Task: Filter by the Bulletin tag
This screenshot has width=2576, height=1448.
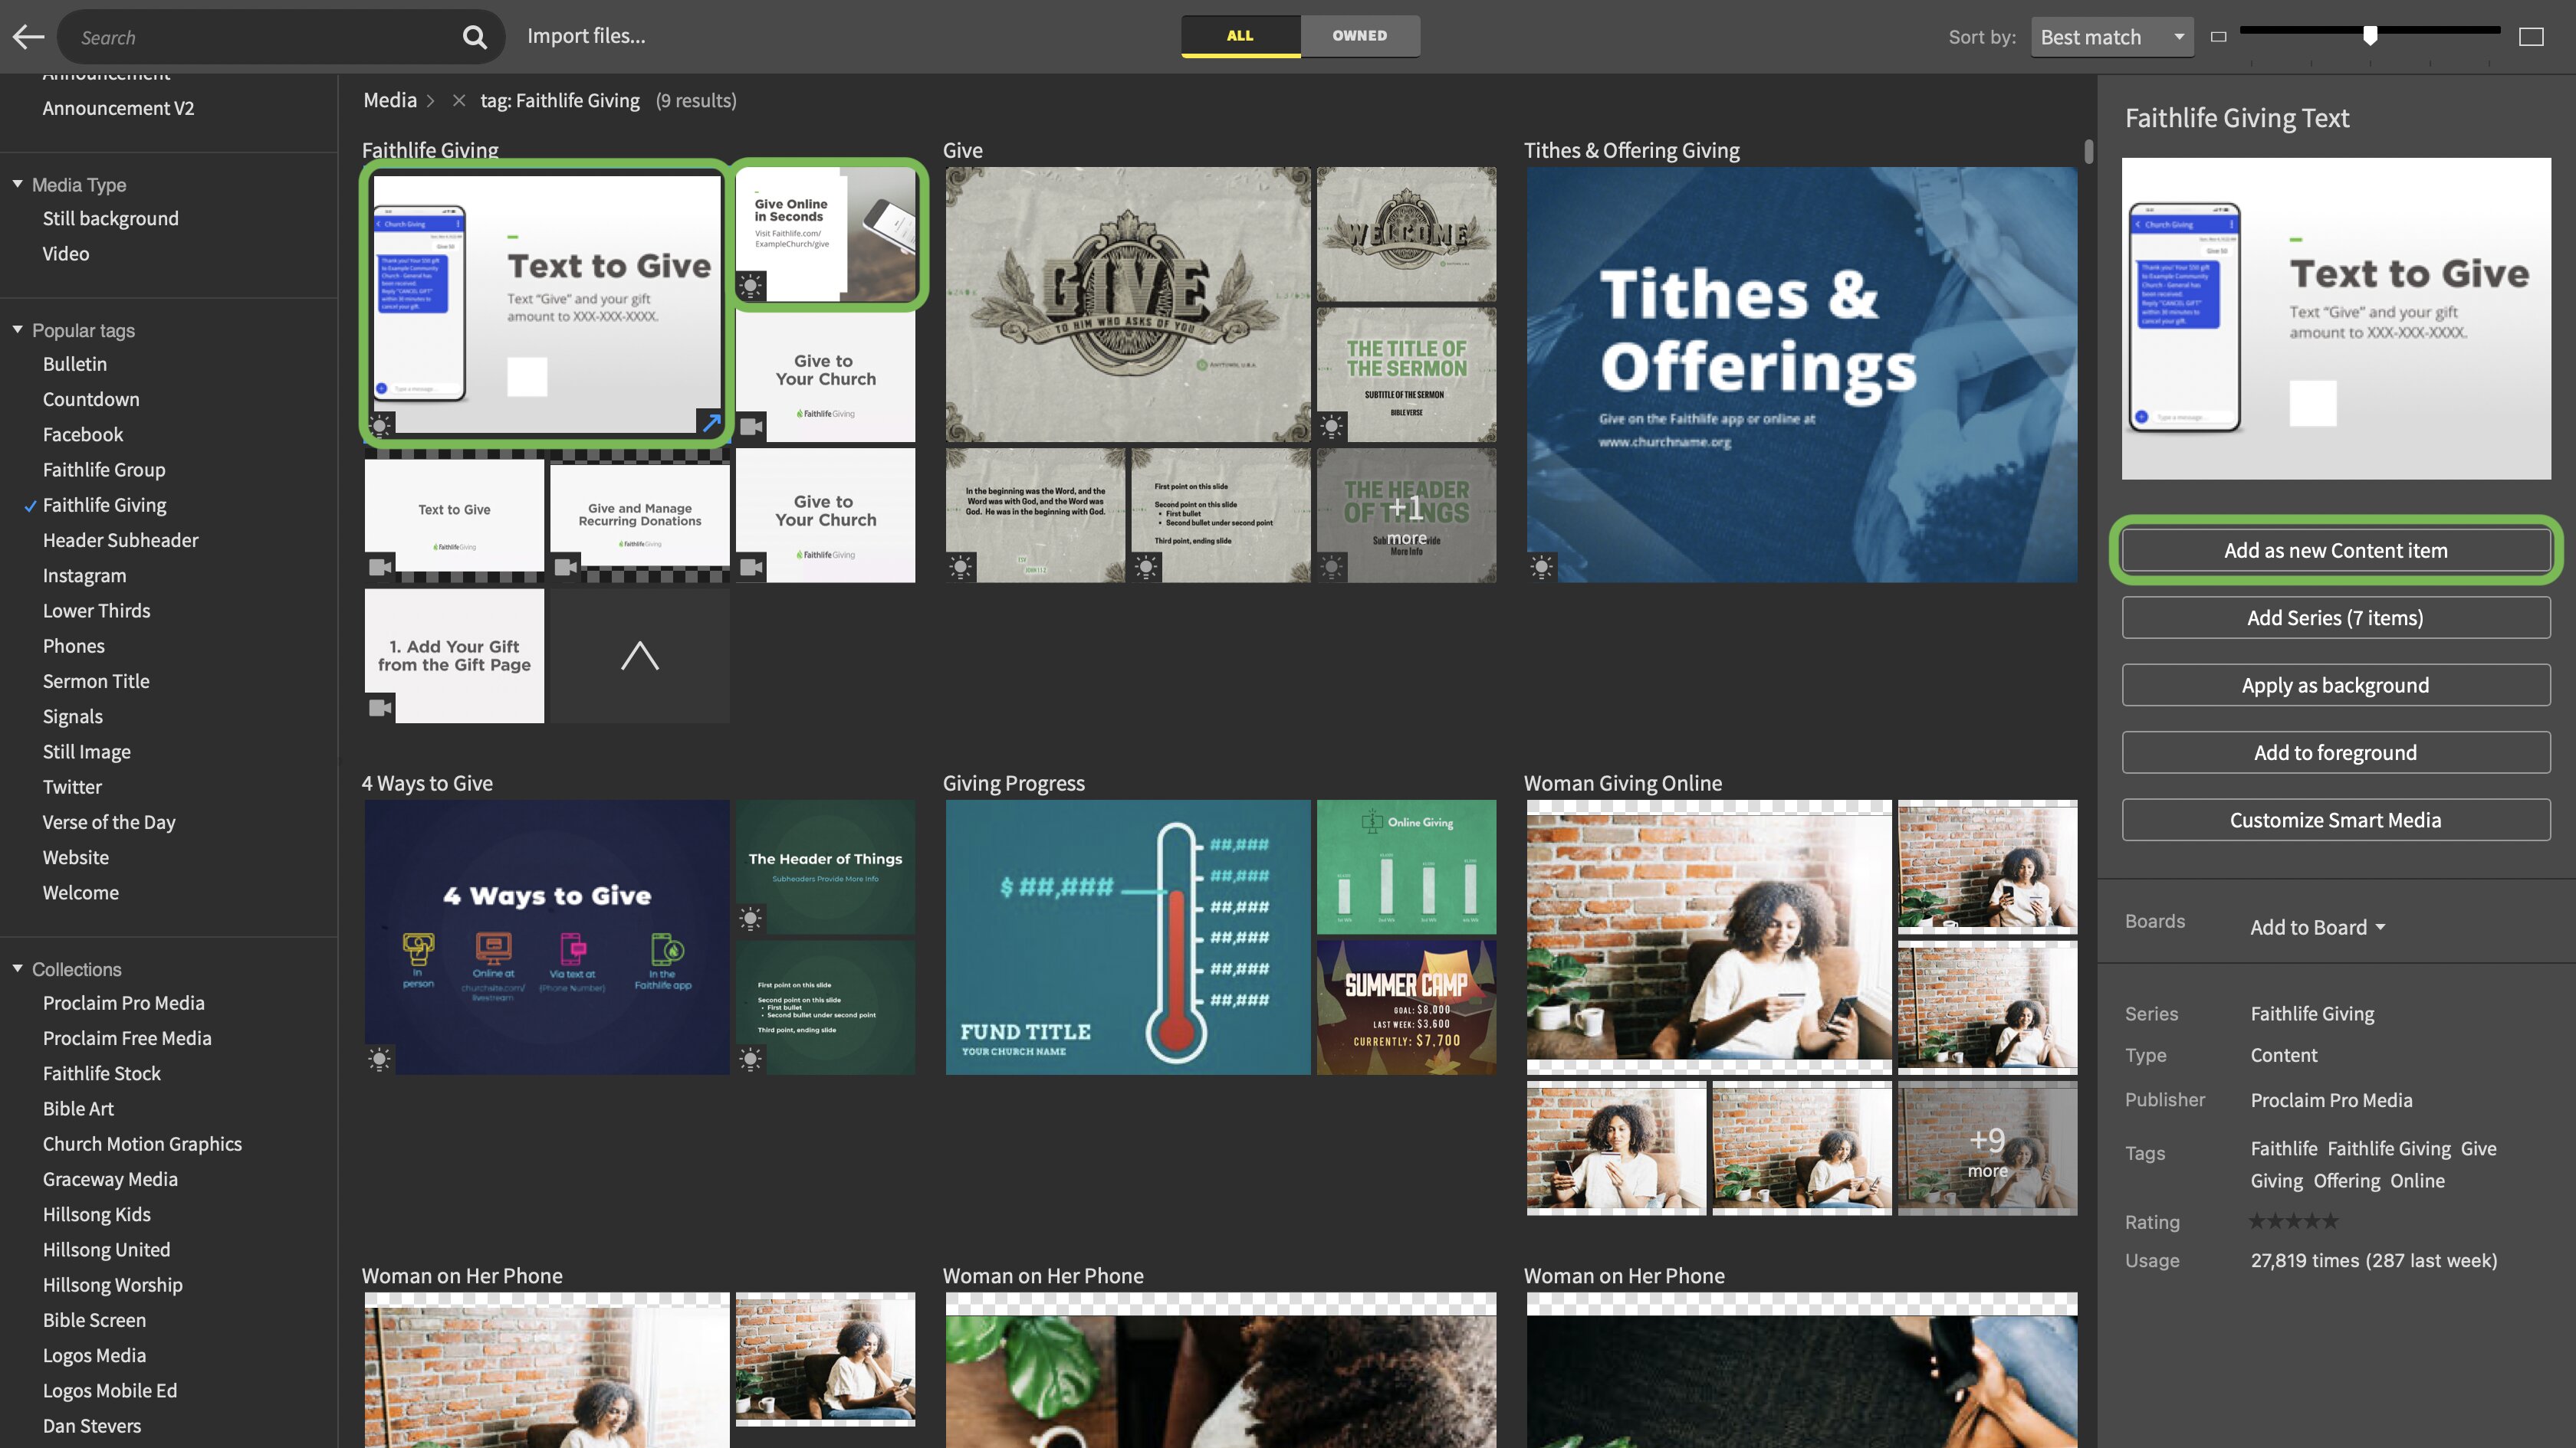Action: [x=75, y=364]
